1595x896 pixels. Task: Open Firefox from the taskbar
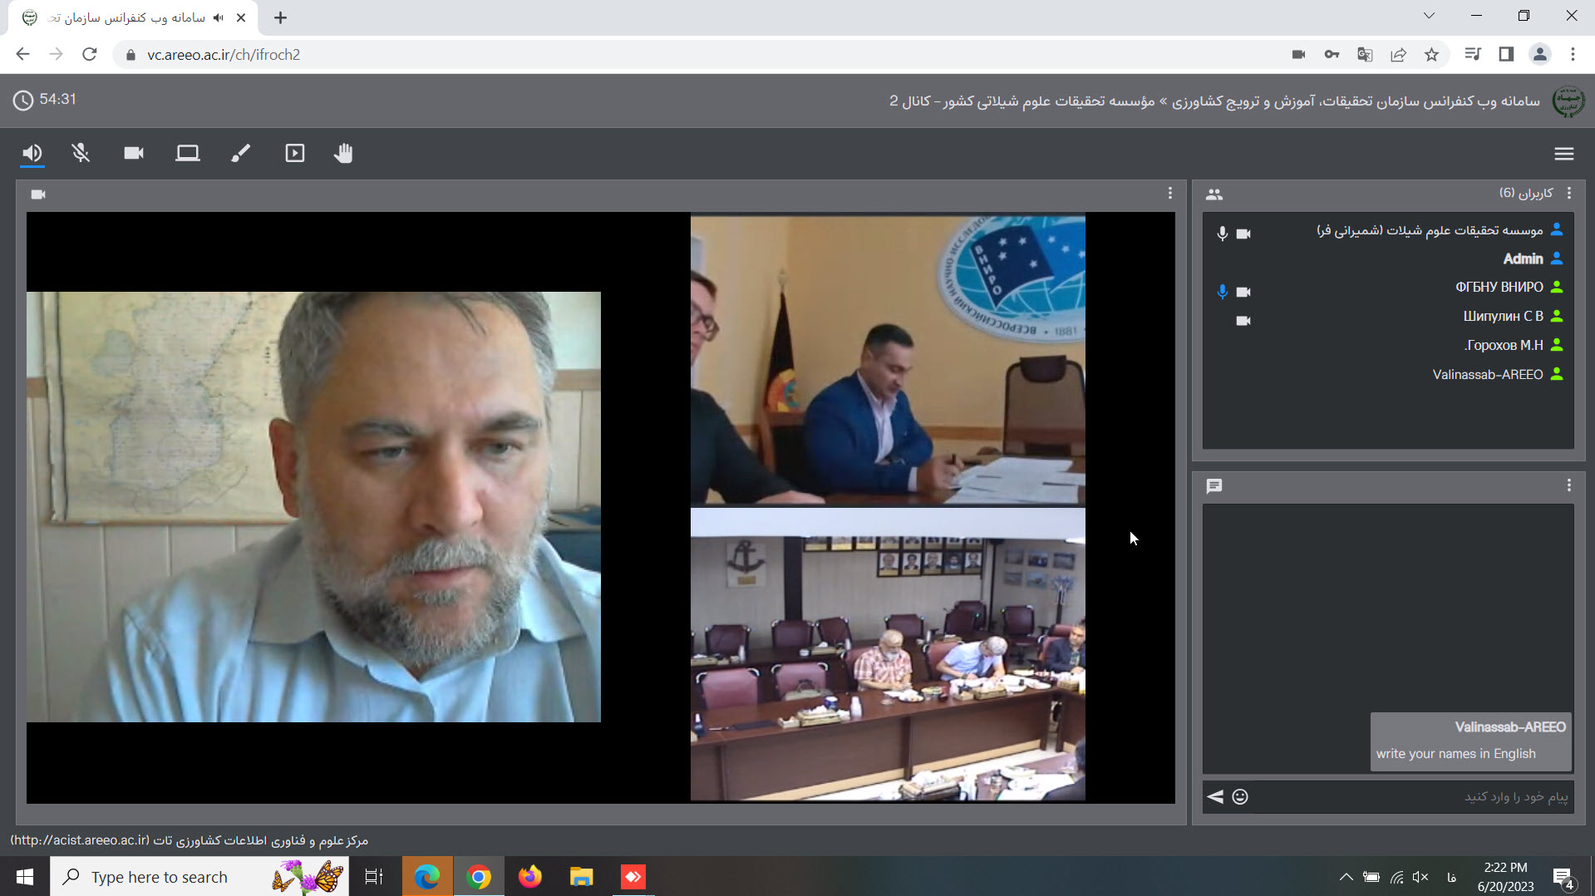(529, 877)
